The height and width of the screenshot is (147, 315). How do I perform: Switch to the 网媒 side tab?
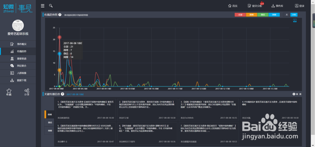49,131
